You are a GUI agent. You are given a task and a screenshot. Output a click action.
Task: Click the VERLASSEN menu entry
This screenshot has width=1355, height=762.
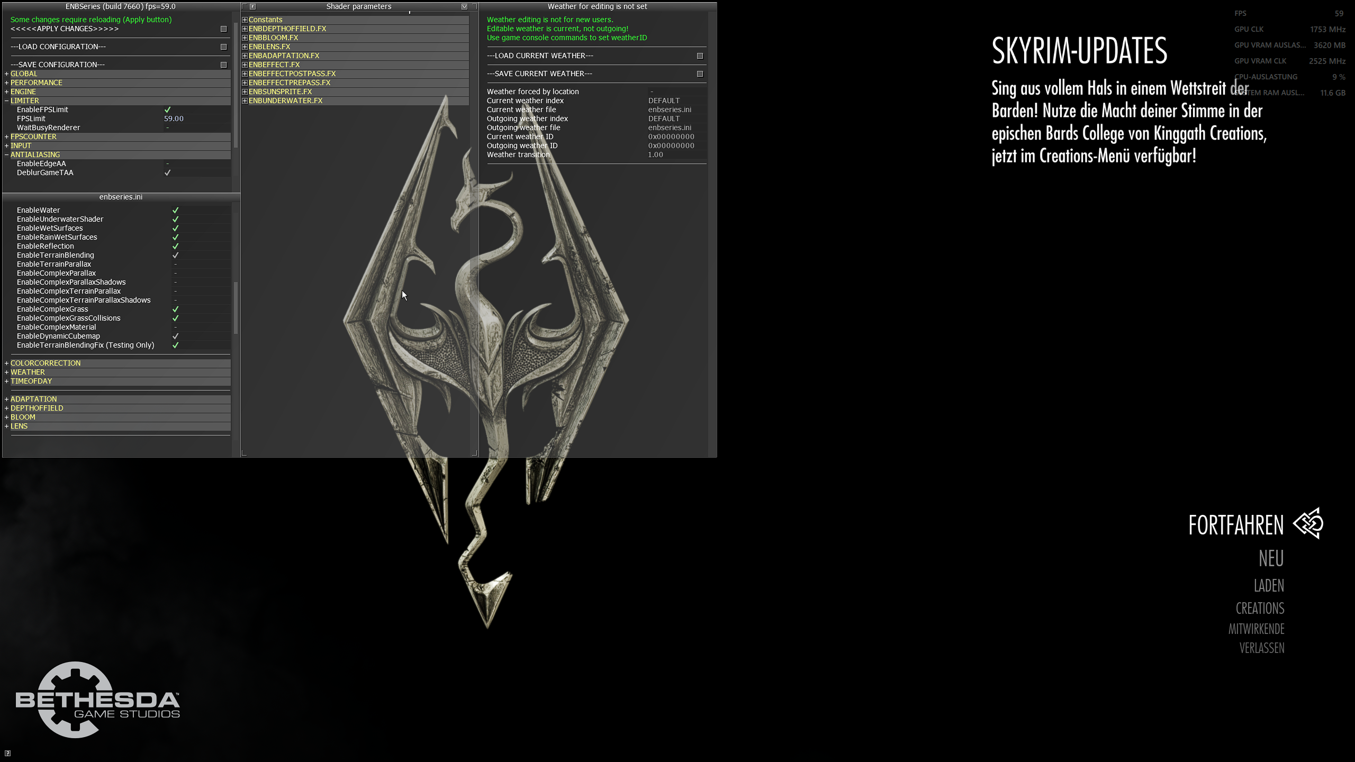click(x=1261, y=648)
